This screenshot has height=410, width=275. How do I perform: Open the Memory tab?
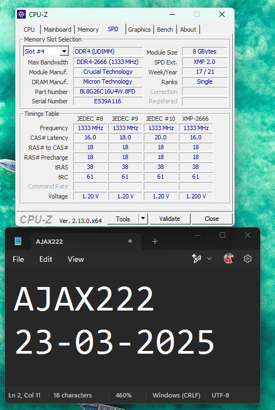tap(88, 30)
